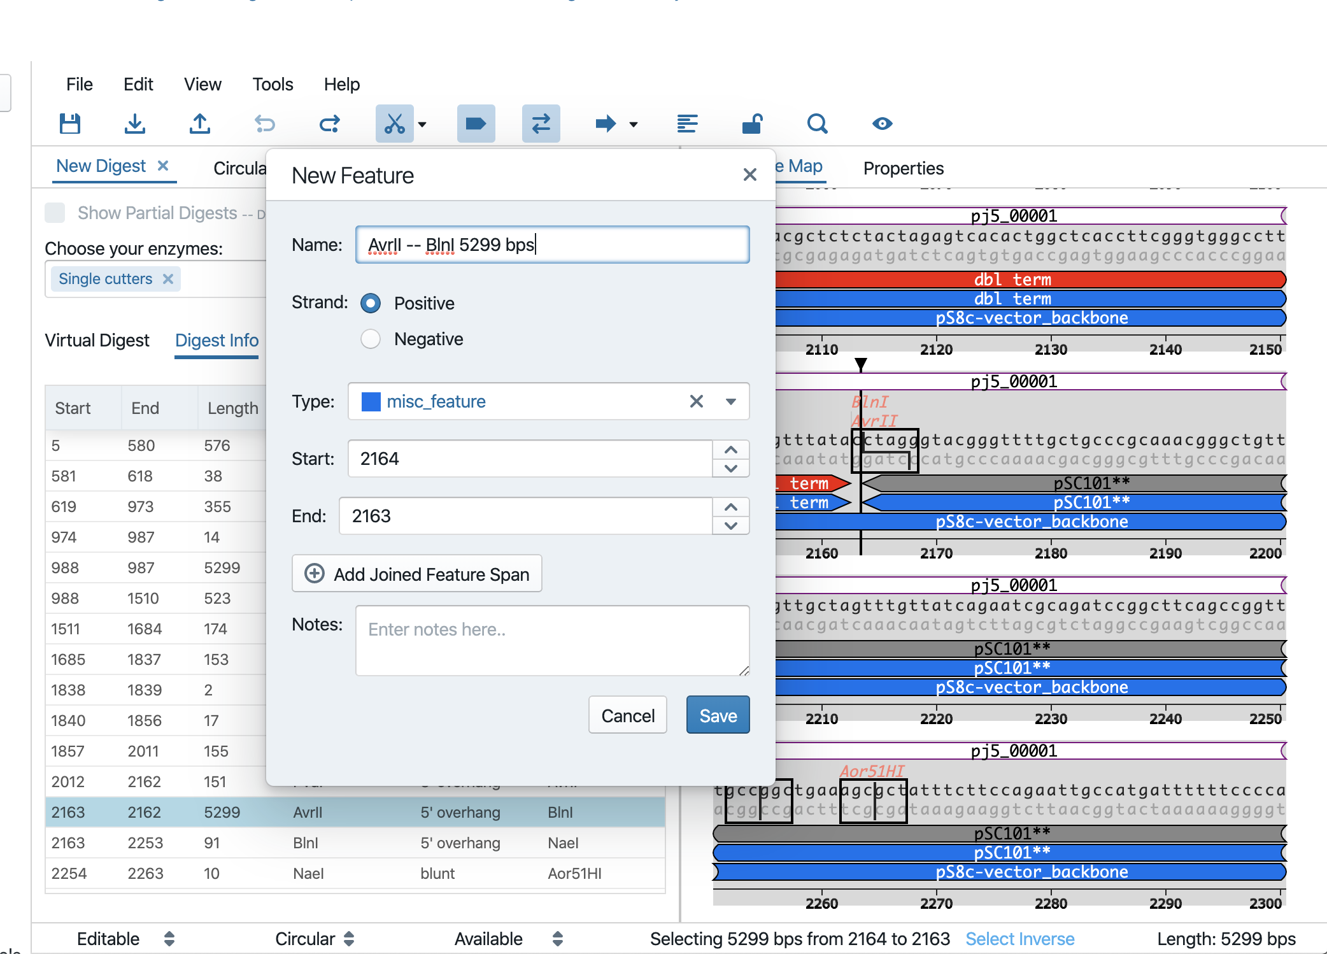The width and height of the screenshot is (1327, 954).
Task: Click the Notes text area
Action: [x=553, y=641]
